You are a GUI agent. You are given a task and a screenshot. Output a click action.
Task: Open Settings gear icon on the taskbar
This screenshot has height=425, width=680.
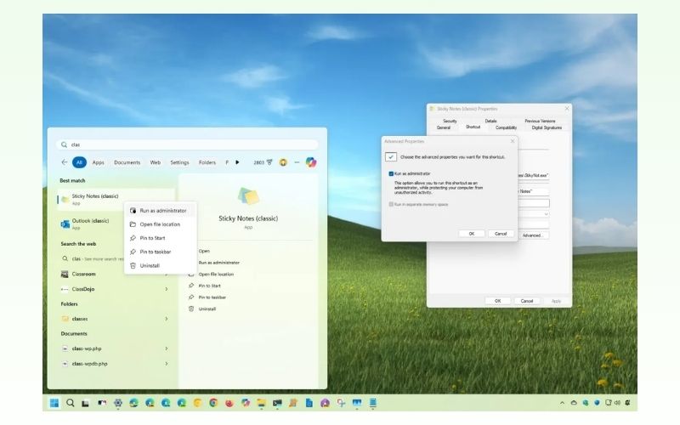(117, 403)
